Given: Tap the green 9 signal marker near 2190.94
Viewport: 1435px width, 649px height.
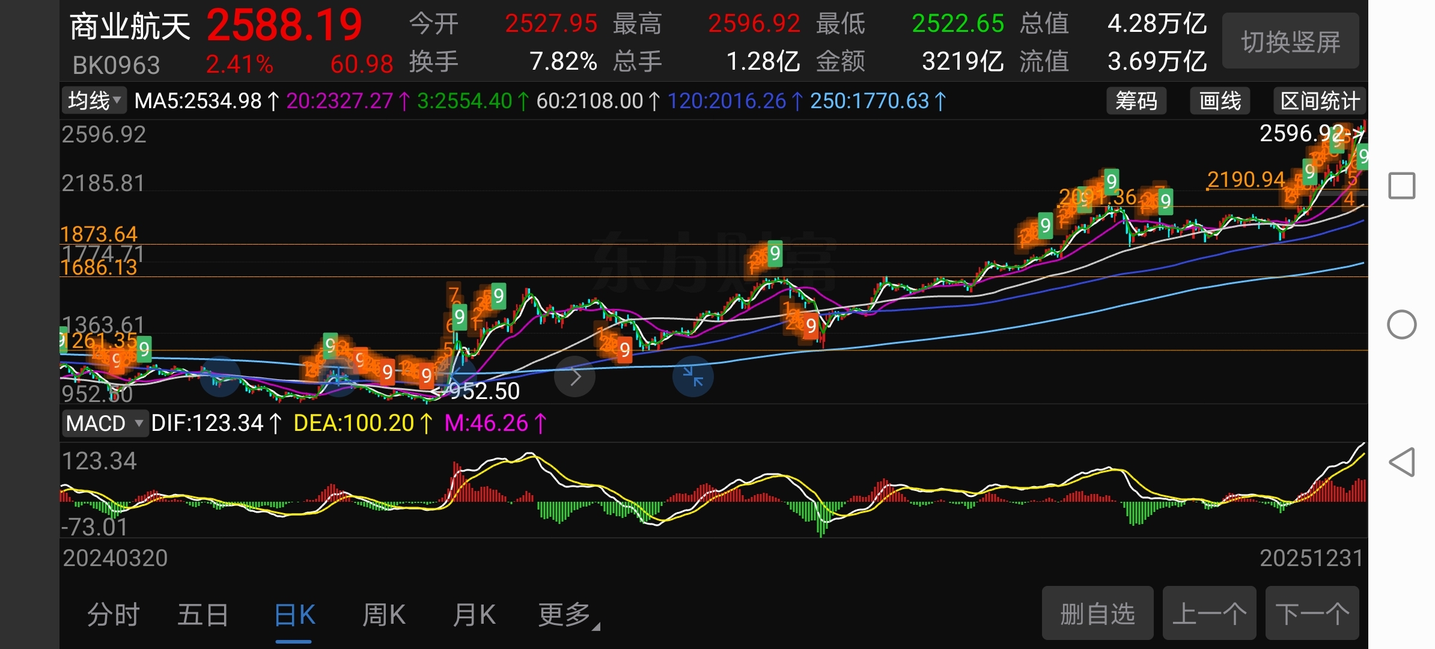Looking at the screenshot, I should click(x=1309, y=172).
